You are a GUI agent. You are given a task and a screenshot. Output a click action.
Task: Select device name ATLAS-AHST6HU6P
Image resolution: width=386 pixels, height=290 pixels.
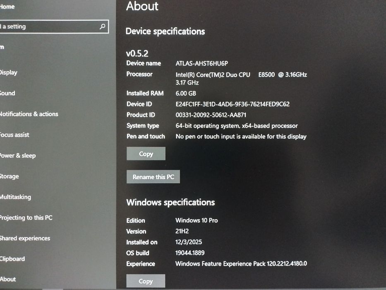(x=202, y=63)
